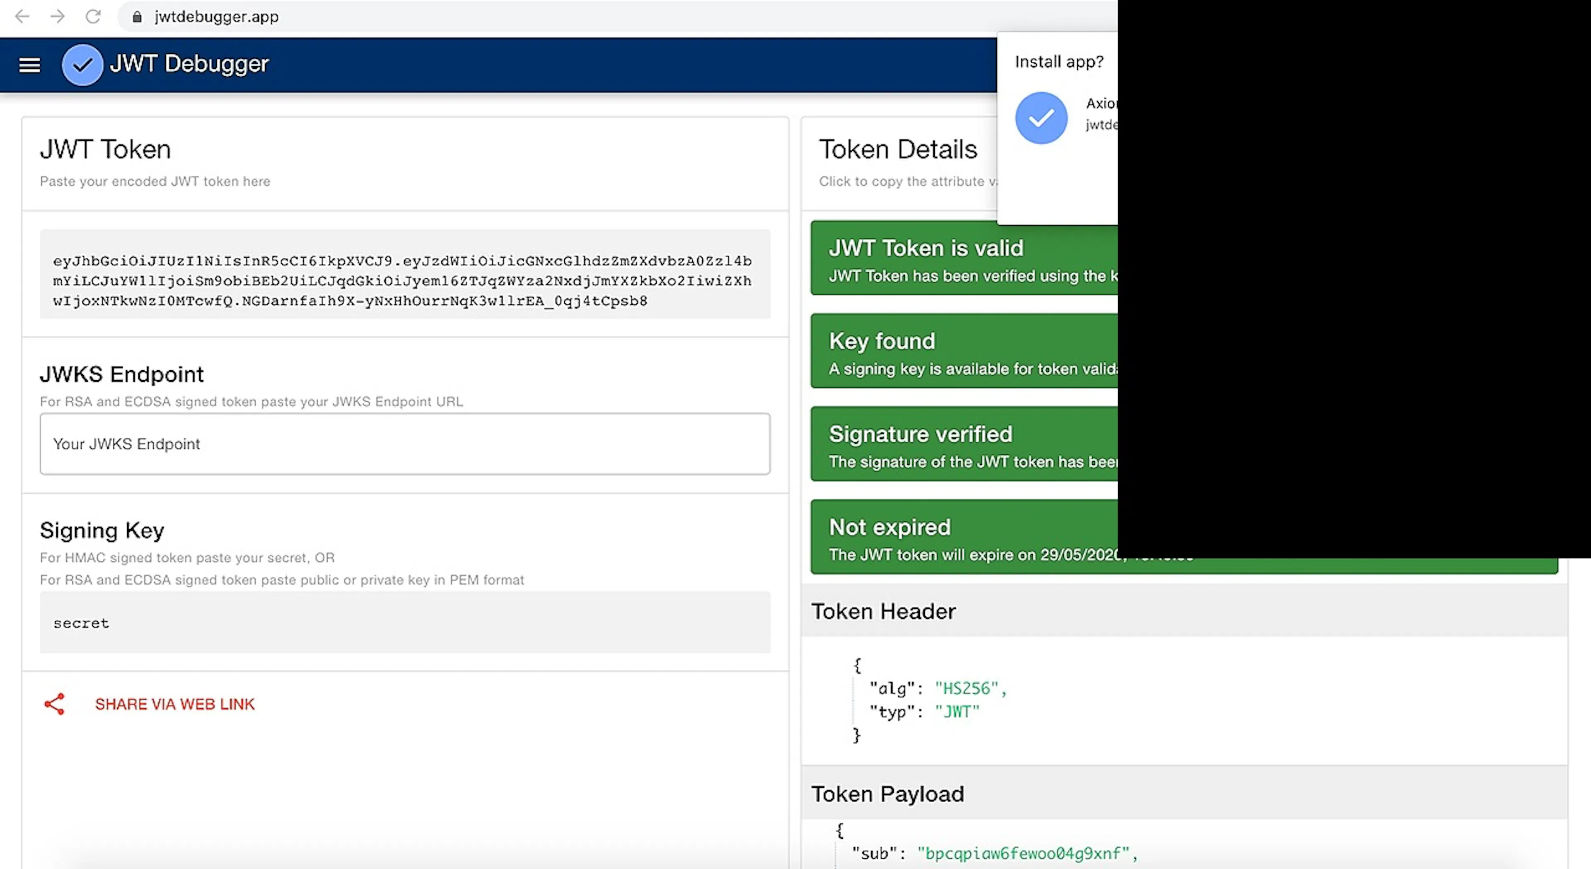This screenshot has width=1591, height=869.
Task: Click the jwtdebugger.app address bar URL
Action: pyautogui.click(x=217, y=17)
